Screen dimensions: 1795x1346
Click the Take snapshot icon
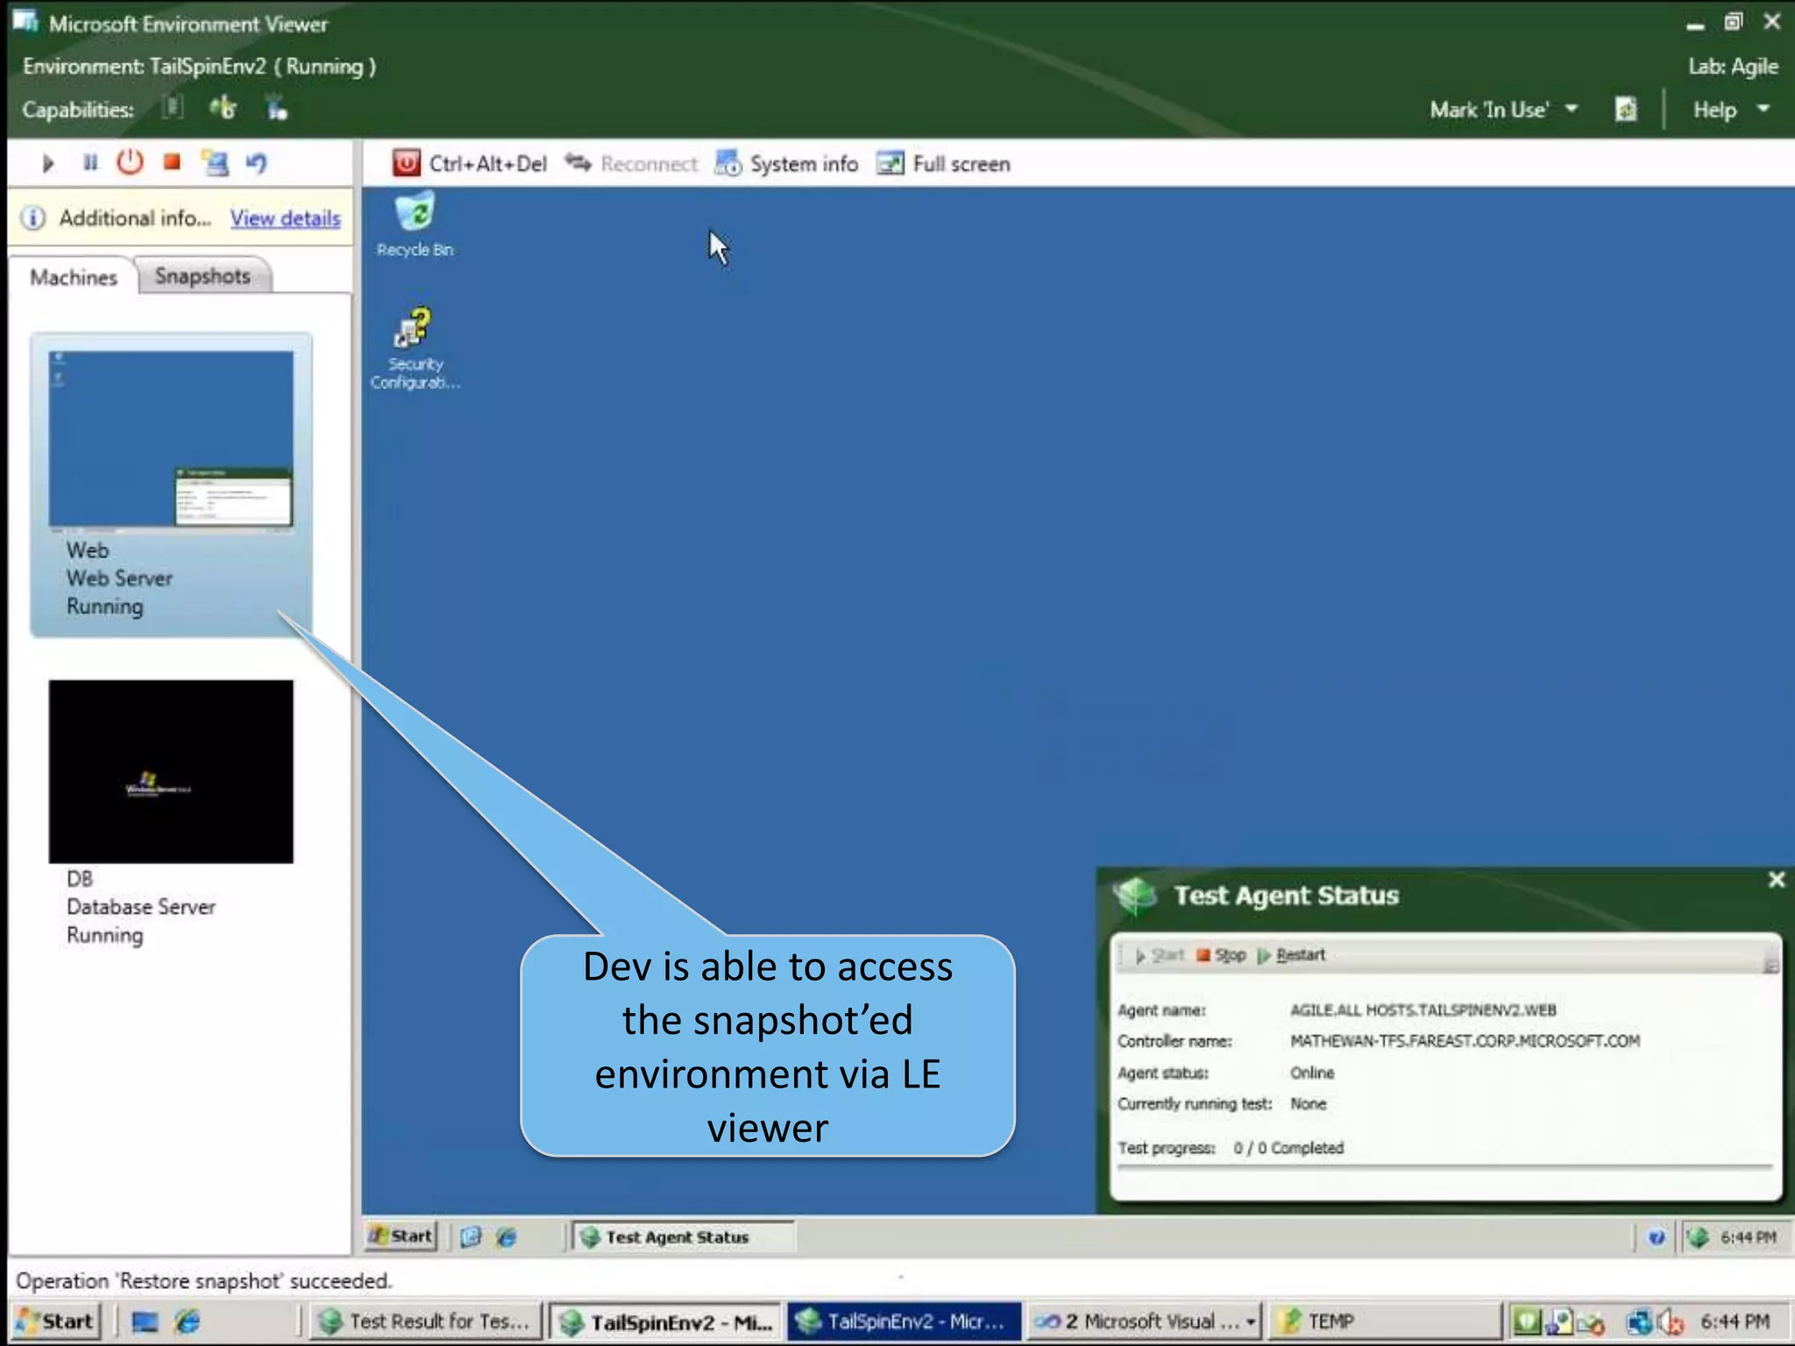point(215,163)
